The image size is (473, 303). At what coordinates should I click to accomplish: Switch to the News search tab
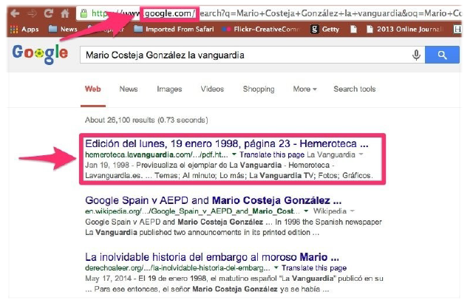point(129,89)
